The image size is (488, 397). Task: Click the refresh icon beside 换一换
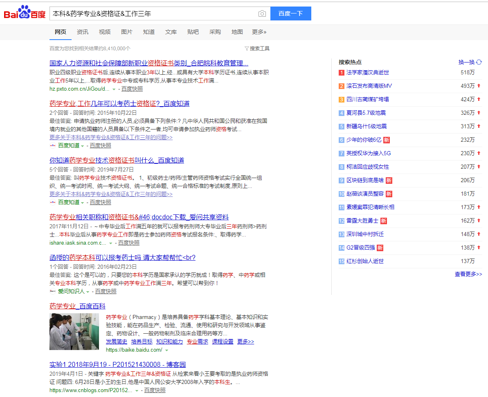(x=479, y=62)
